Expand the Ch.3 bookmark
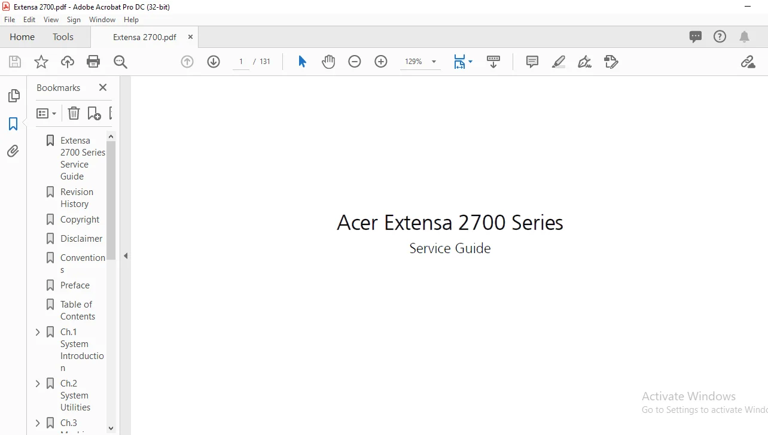Screen dimensions: 768x435 click(x=38, y=423)
